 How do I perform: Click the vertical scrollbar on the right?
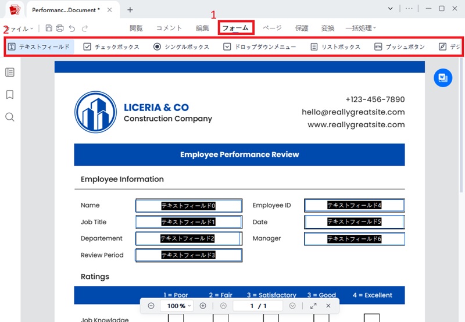pyautogui.click(x=461, y=124)
